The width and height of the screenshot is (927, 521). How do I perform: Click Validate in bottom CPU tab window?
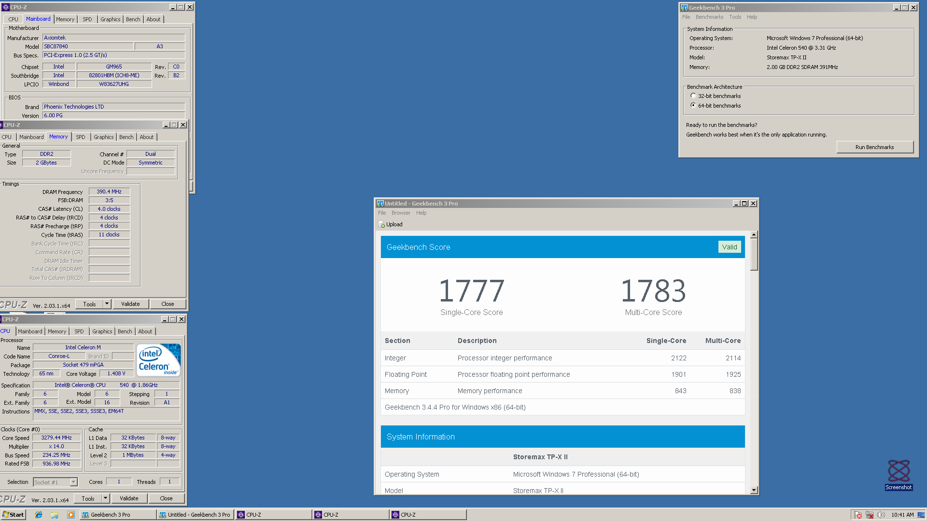(x=129, y=498)
